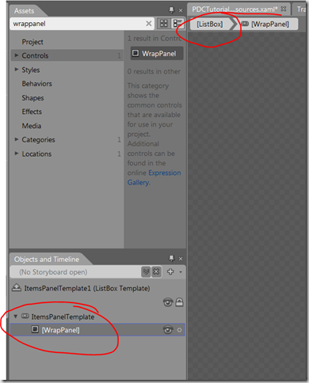Switch to the Assets tab
Viewport: 309px width, 383px height.
coord(25,11)
